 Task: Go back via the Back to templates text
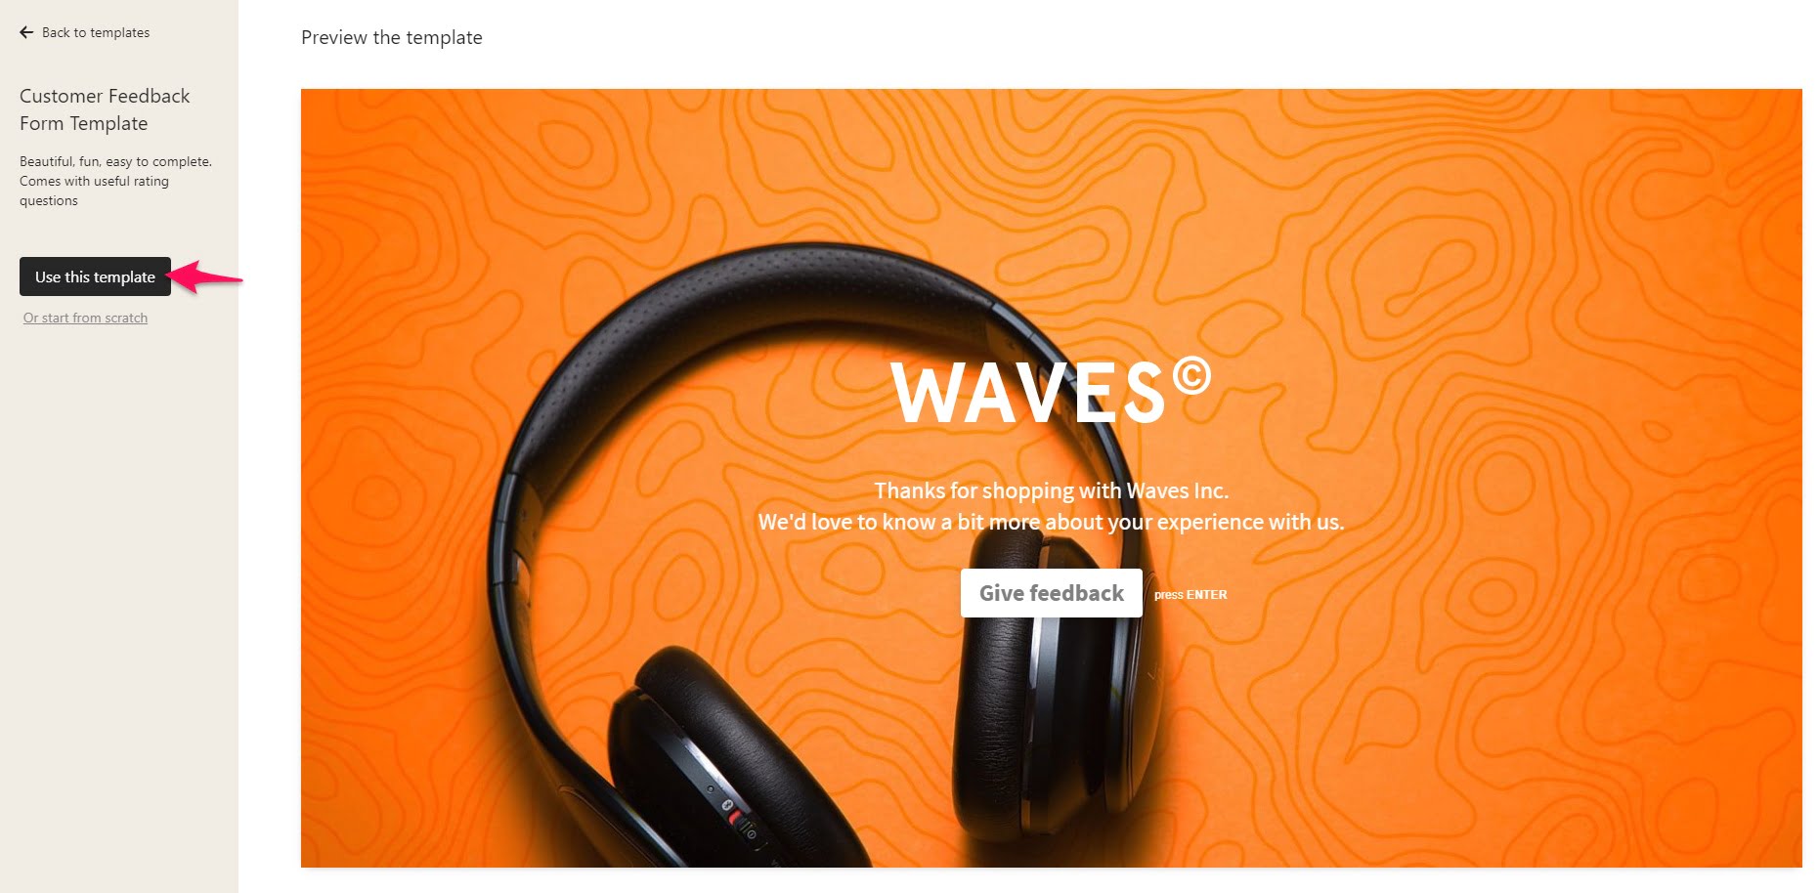point(96,32)
